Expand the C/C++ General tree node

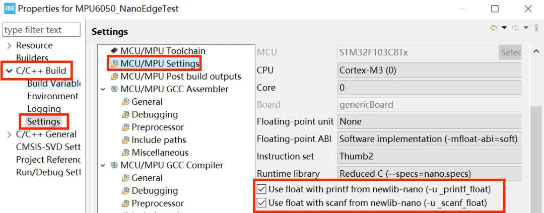(x=9, y=134)
